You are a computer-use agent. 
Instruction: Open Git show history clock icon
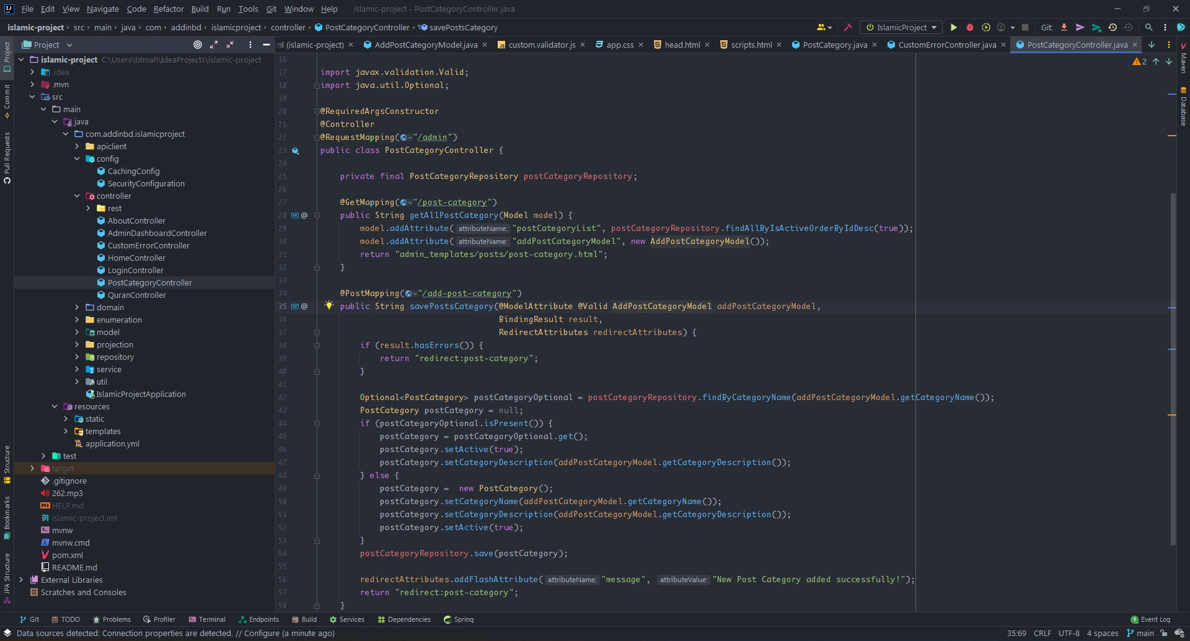[1113, 27]
